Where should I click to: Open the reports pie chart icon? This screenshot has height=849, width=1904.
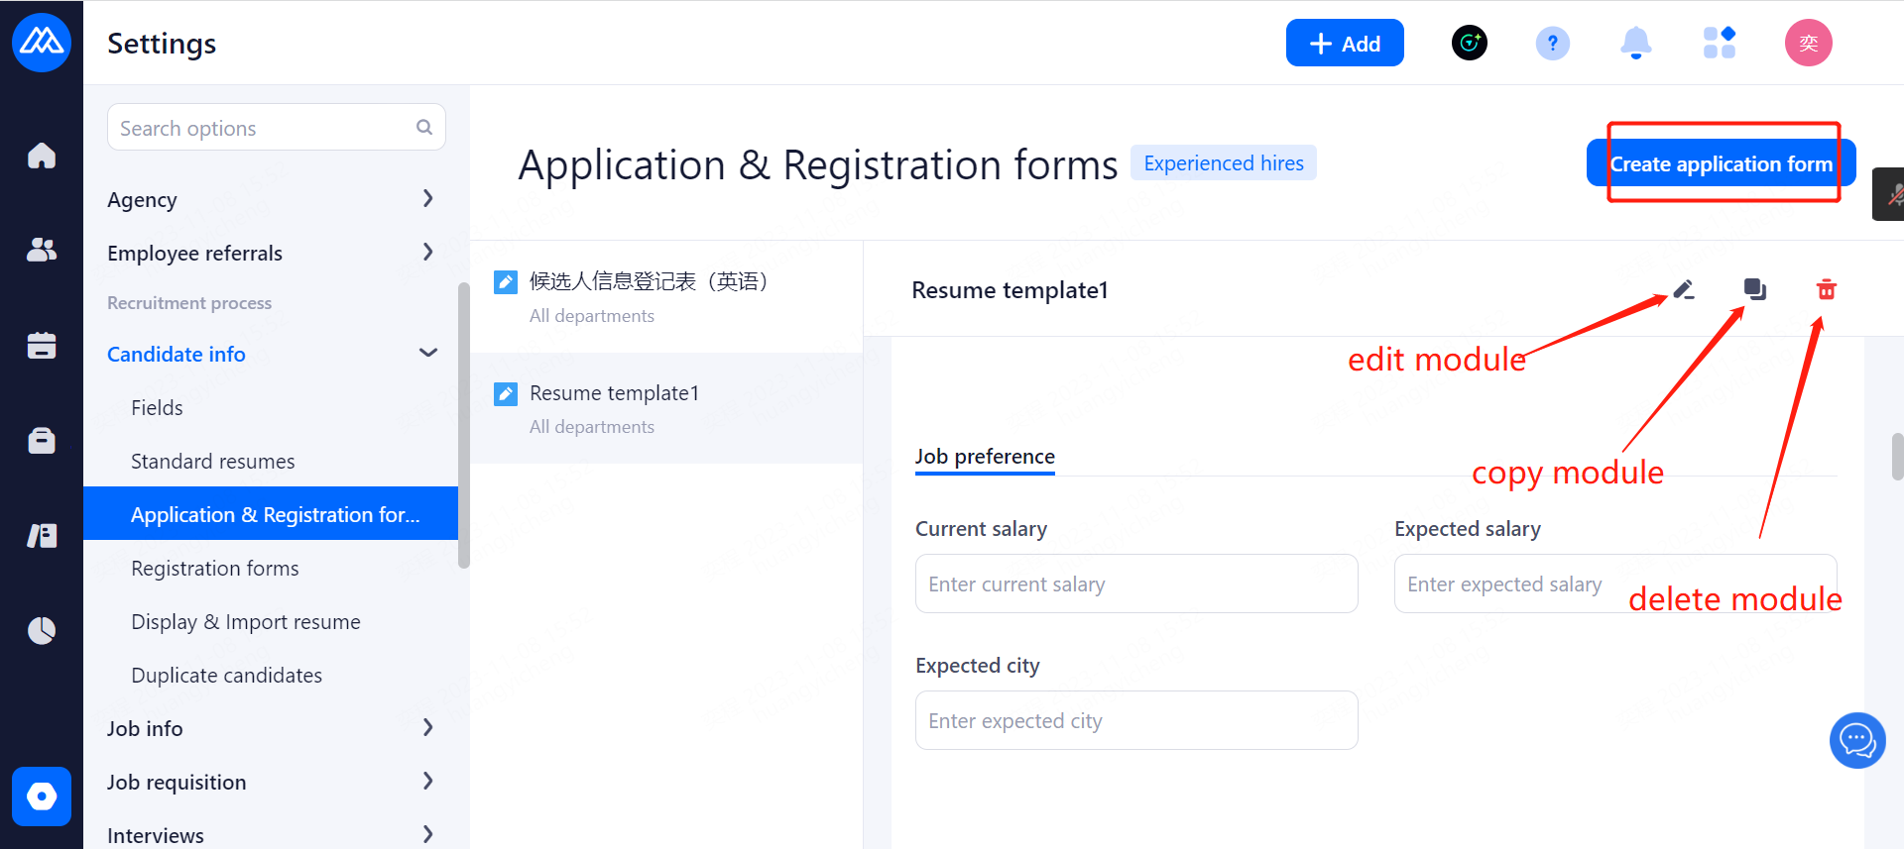tap(42, 630)
